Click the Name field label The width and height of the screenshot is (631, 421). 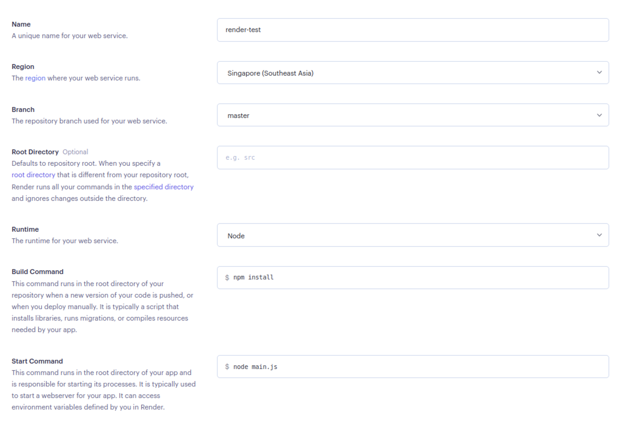point(21,24)
